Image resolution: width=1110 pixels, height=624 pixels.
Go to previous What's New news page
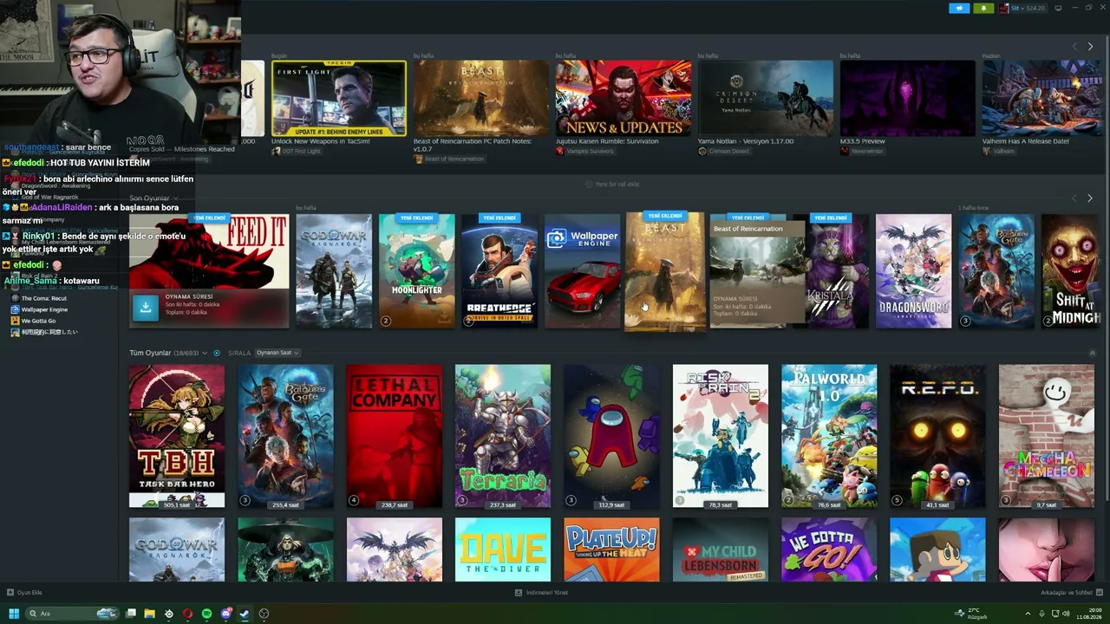click(1075, 46)
